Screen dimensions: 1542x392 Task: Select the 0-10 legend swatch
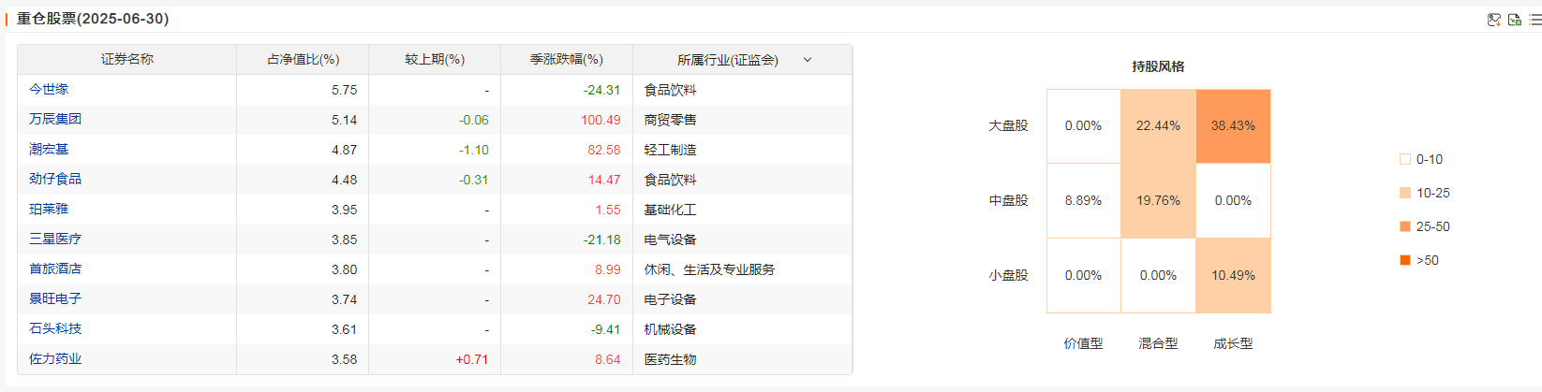(x=1404, y=159)
